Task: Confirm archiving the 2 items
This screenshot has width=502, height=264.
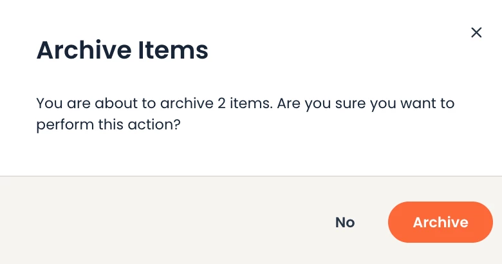Action: click(x=440, y=222)
